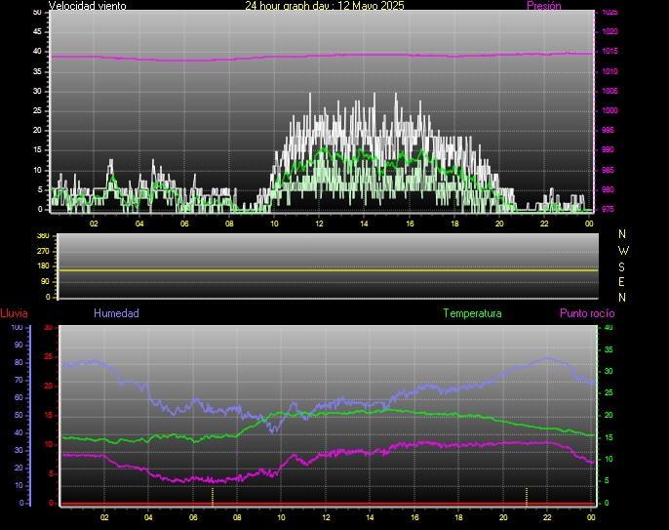Select the blue "Humedad" legend label
669x530 pixels.
[116, 313]
